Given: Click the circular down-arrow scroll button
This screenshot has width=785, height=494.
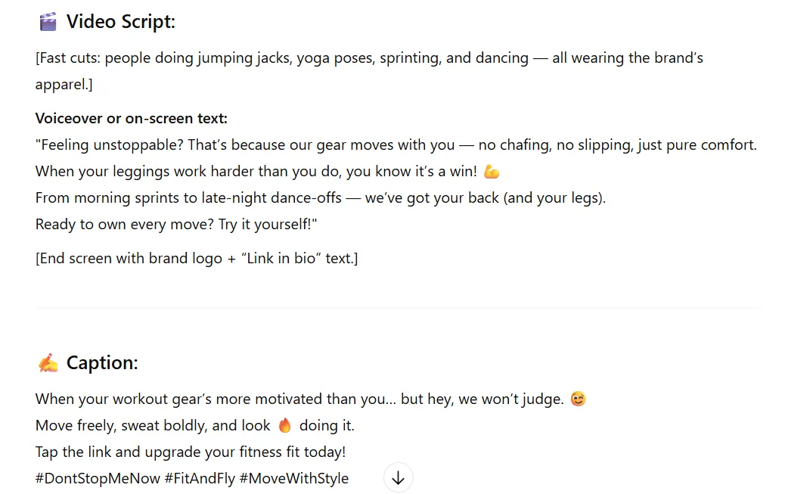Looking at the screenshot, I should point(398,477).
